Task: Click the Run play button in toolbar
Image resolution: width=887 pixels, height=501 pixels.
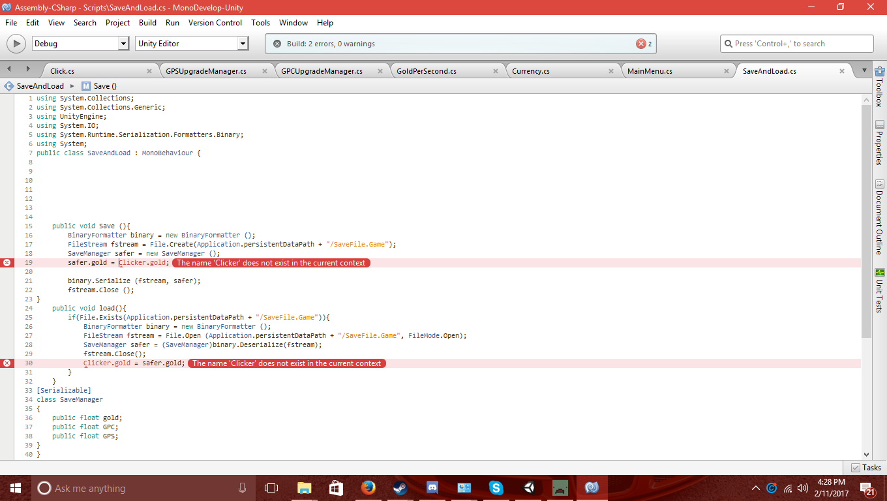Action: 16,44
